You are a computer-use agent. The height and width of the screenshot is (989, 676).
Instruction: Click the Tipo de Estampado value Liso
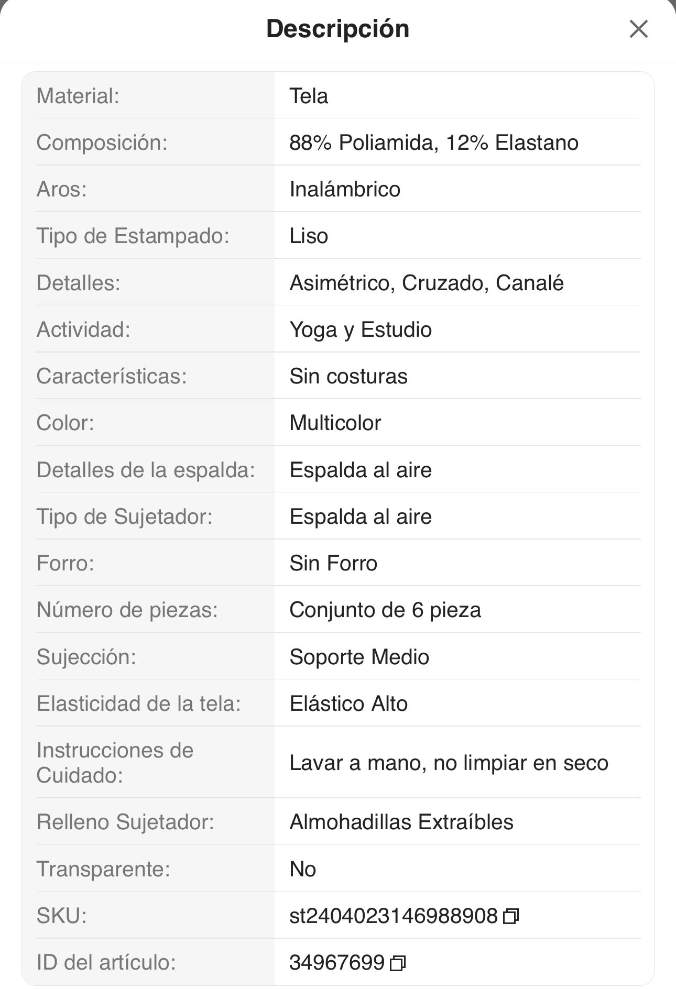[x=309, y=236]
